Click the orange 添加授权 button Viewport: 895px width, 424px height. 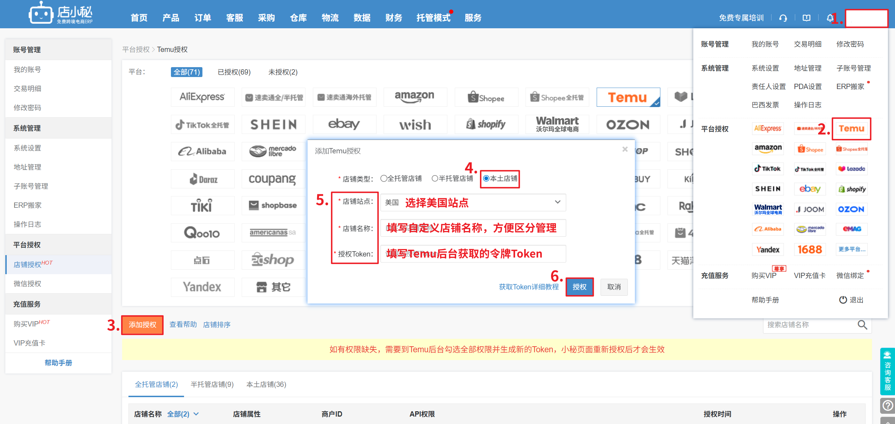point(142,325)
